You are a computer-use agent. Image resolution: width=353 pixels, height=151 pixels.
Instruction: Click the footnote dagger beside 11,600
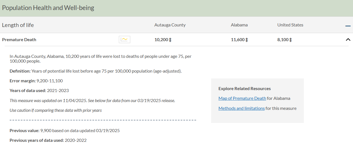pyautogui.click(x=247, y=40)
